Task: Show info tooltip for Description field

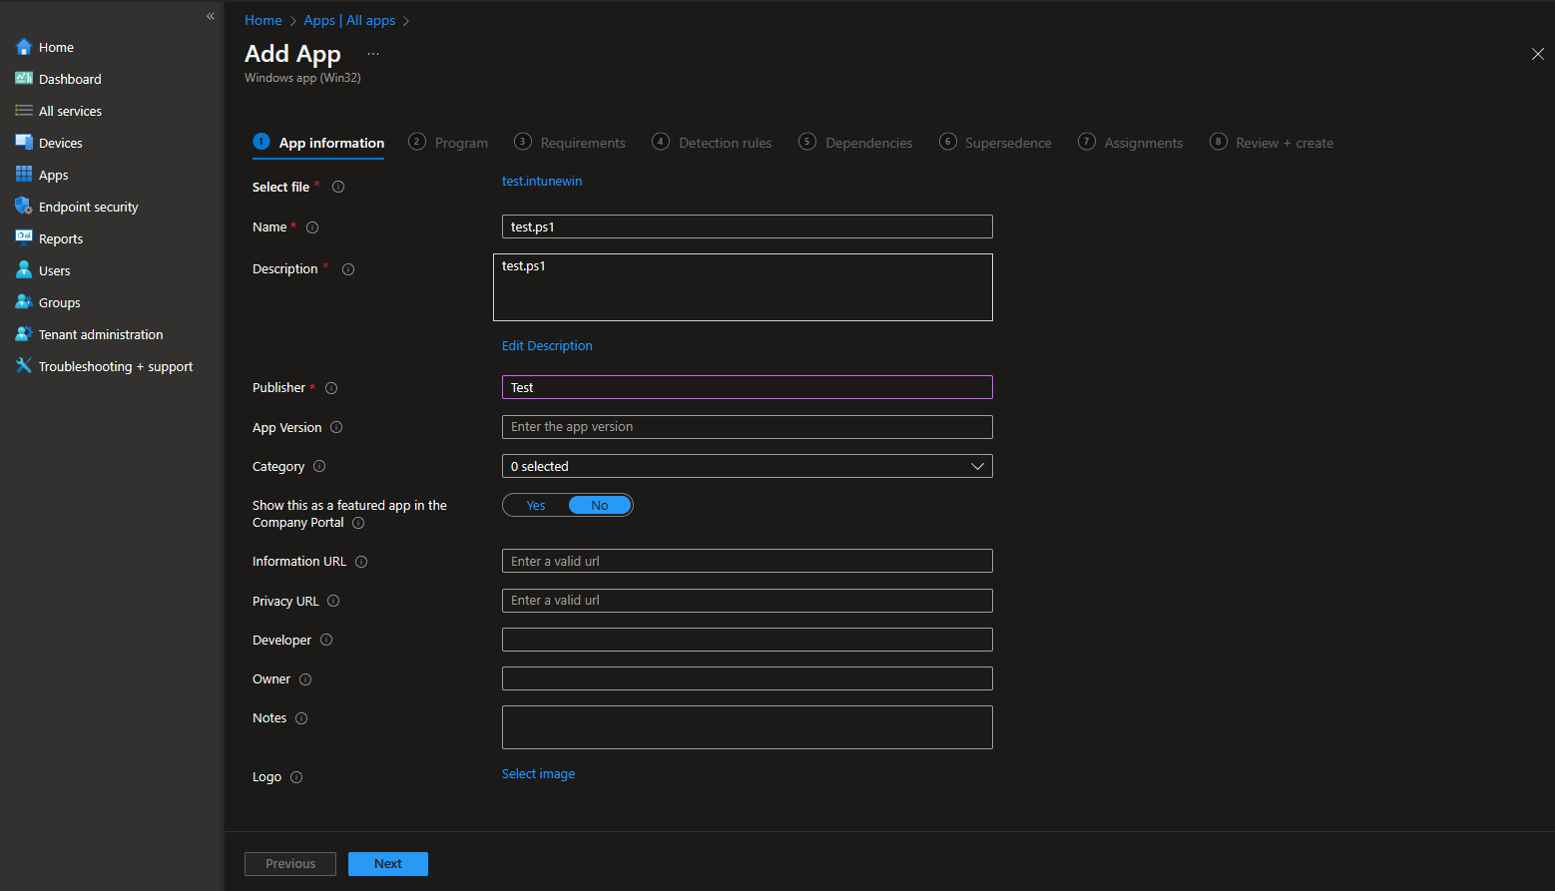Action: 348,269
